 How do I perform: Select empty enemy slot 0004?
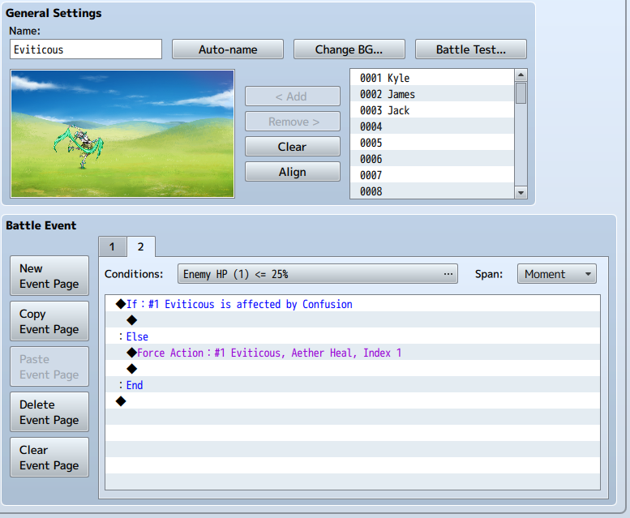point(432,126)
